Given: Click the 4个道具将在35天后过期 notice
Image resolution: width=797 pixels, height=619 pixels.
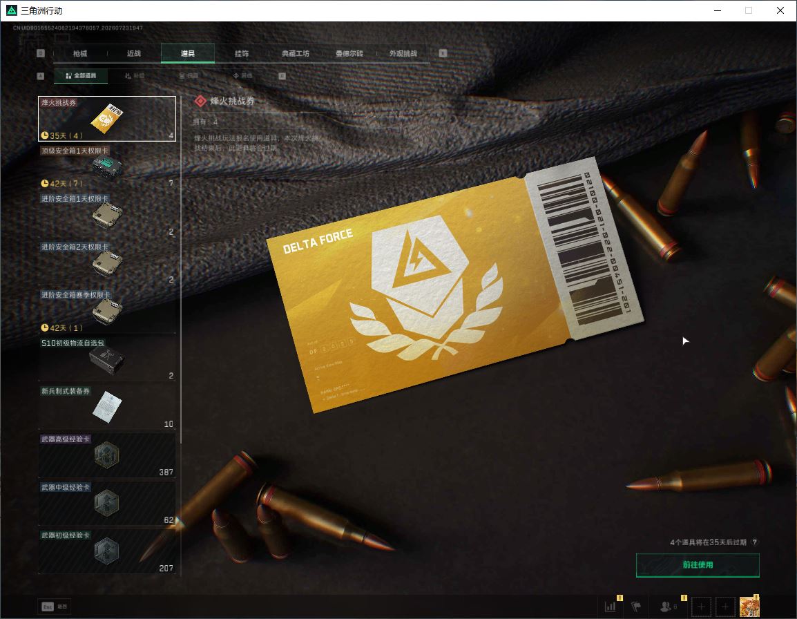Looking at the screenshot, I should click(708, 542).
